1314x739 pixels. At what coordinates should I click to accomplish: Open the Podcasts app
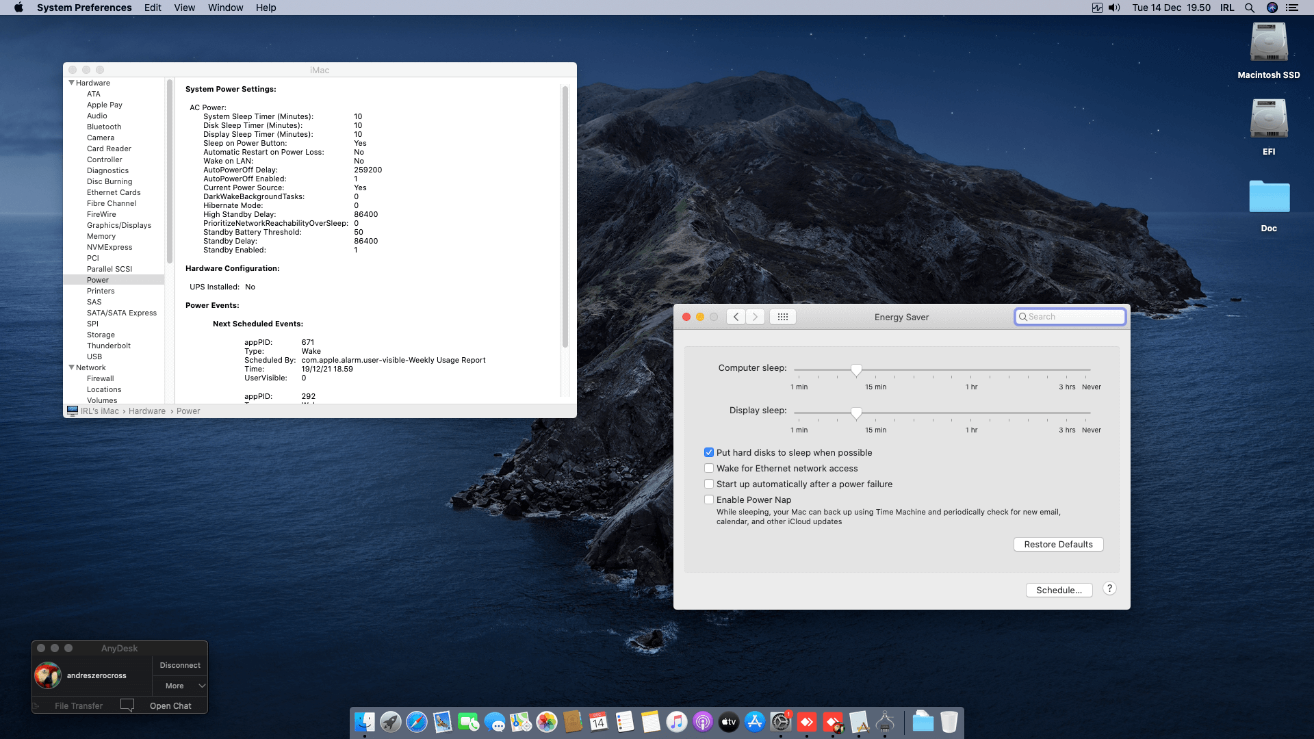point(702,722)
